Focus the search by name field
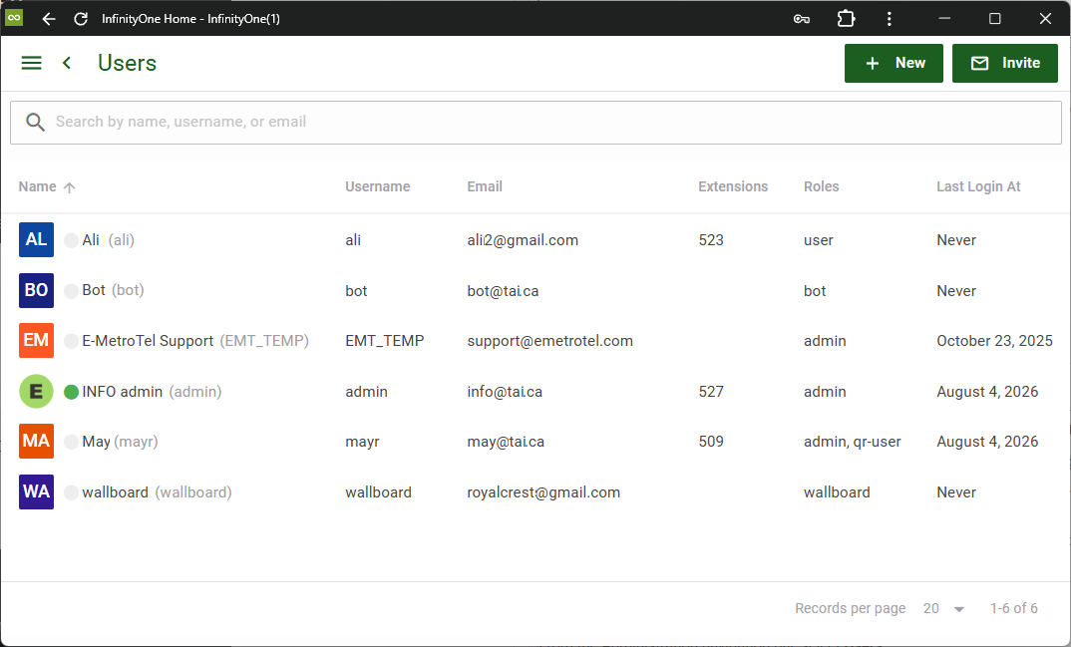The image size is (1071, 647). [535, 123]
